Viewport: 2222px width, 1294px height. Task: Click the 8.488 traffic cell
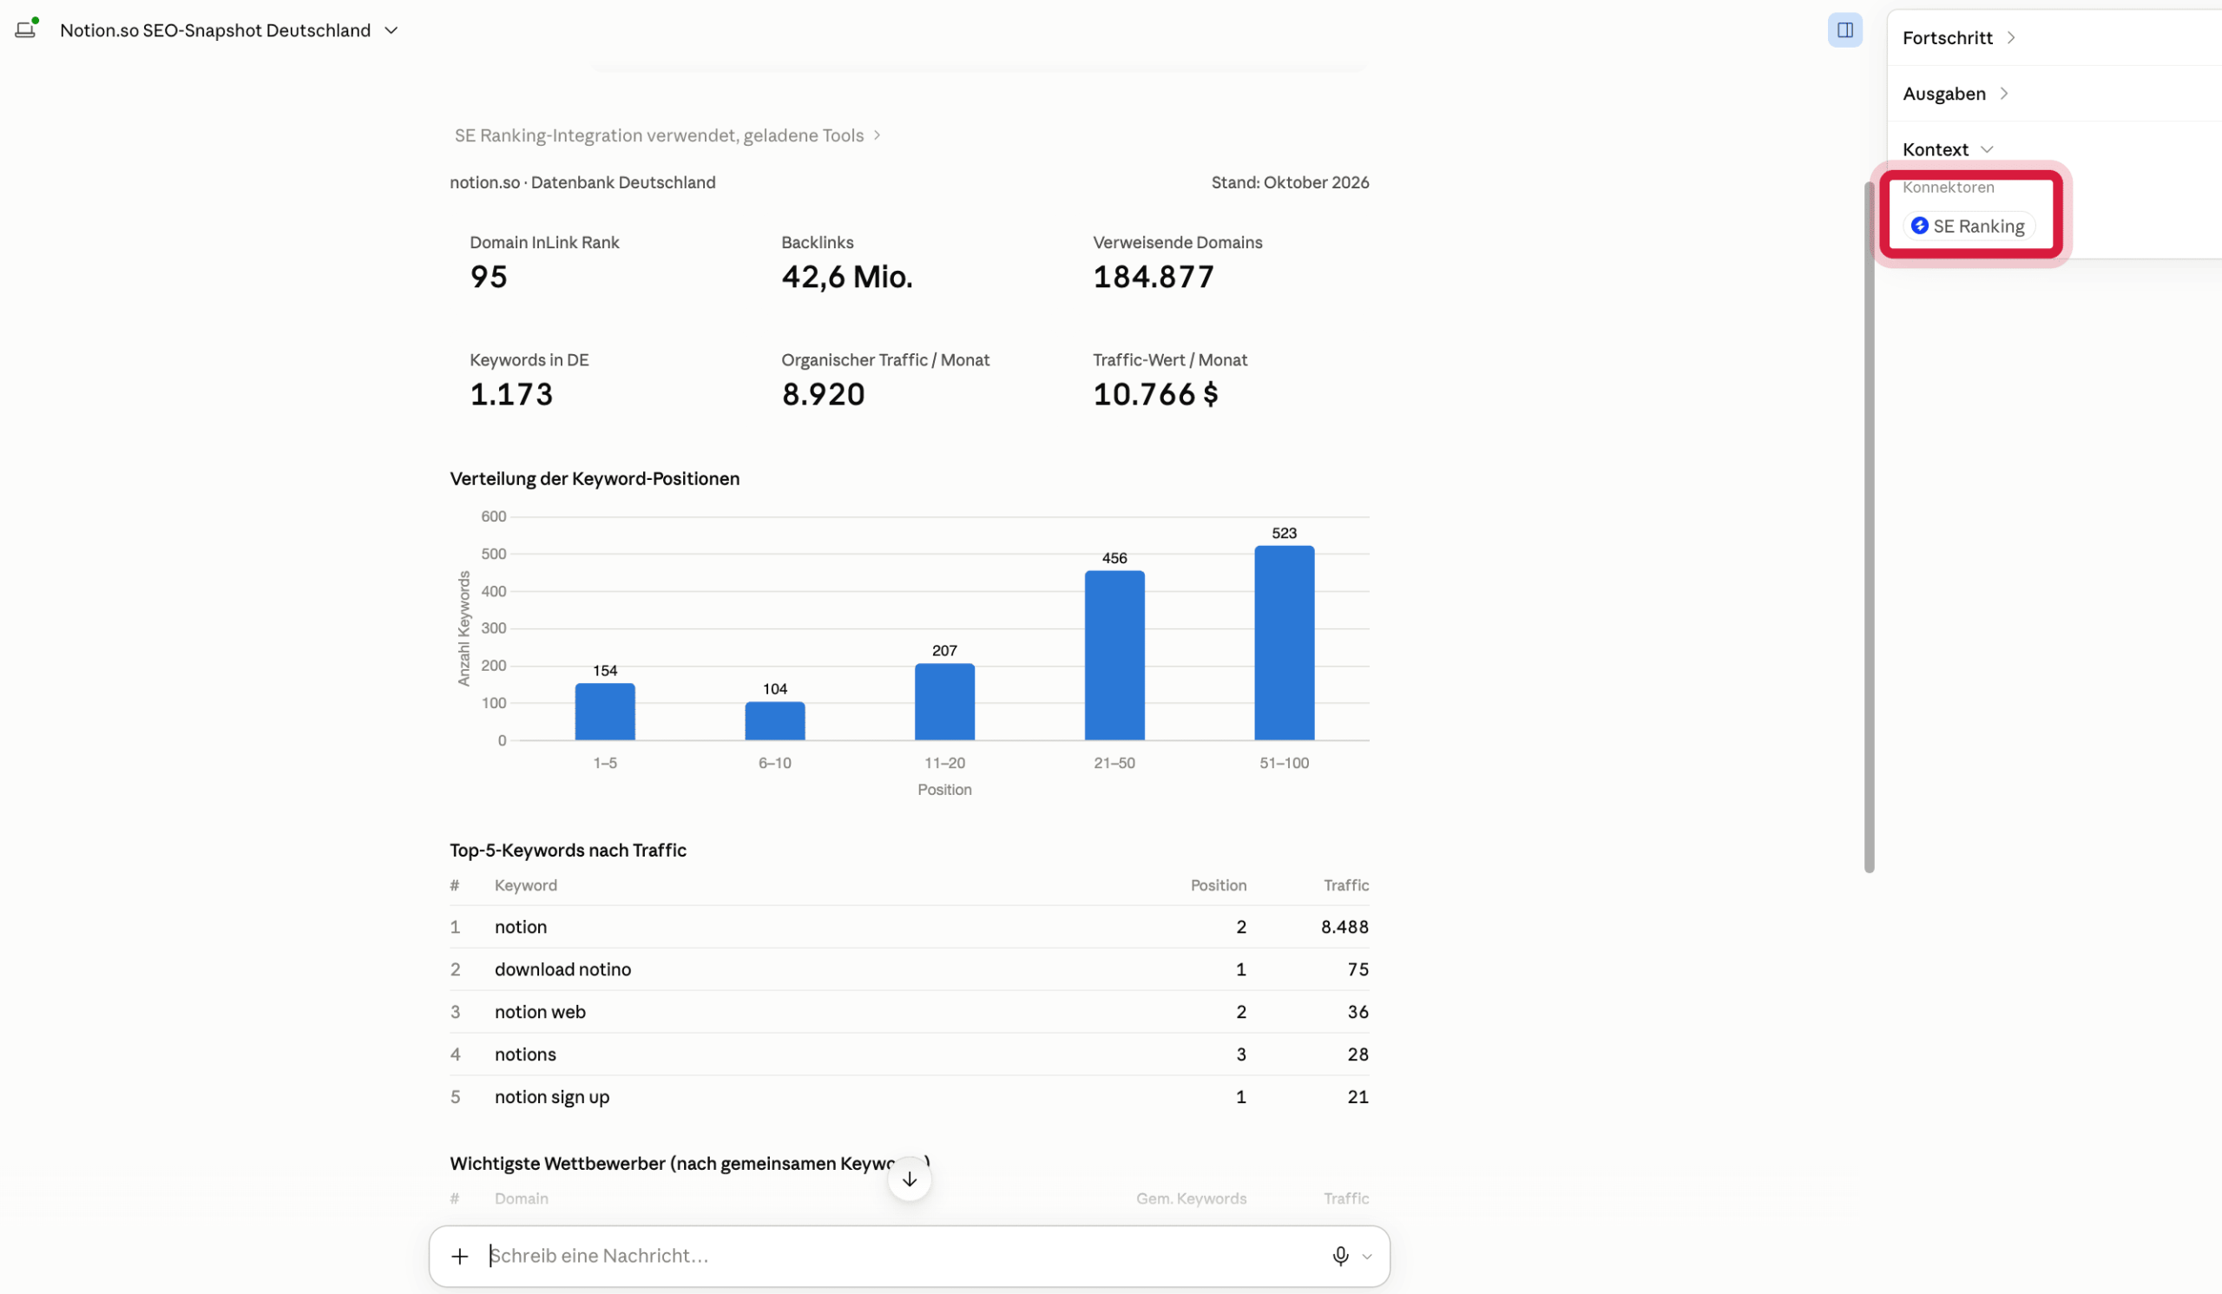1344,926
